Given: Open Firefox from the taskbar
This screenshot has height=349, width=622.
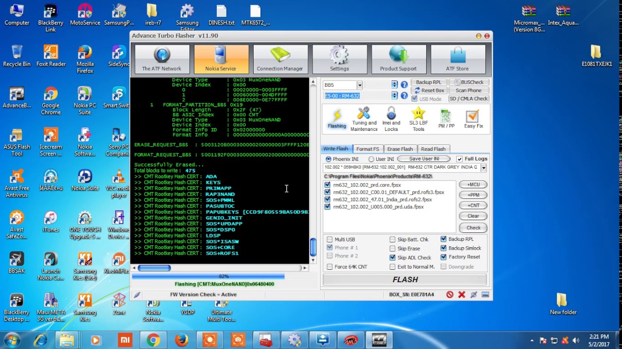Looking at the screenshot, I should [x=182, y=340].
